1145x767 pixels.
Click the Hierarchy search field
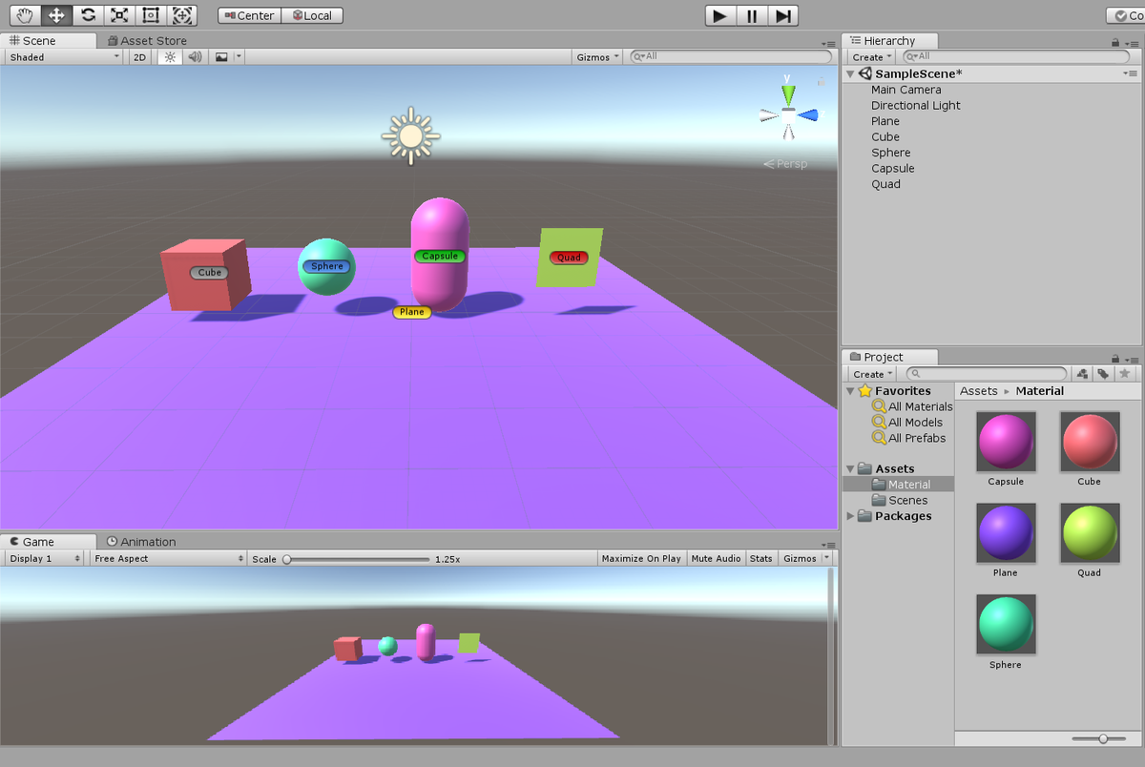(1015, 56)
